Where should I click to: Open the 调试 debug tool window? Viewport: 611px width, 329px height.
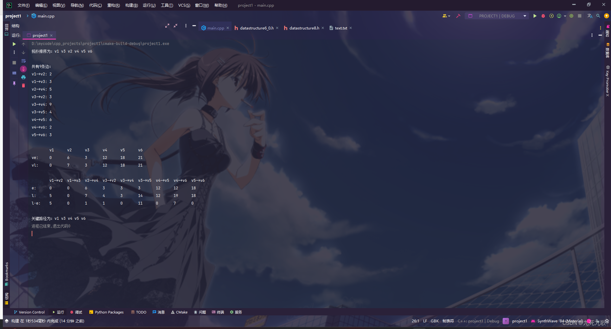pyautogui.click(x=76, y=312)
